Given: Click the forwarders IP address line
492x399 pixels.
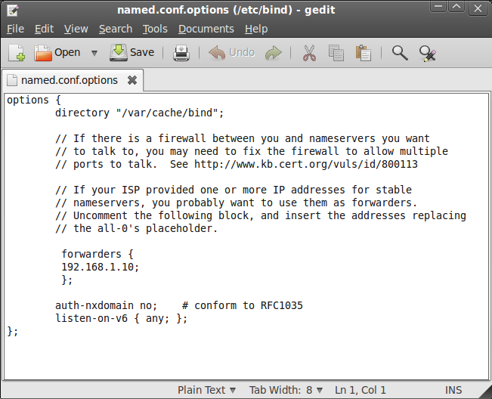Looking at the screenshot, I should pyautogui.click(x=100, y=267).
